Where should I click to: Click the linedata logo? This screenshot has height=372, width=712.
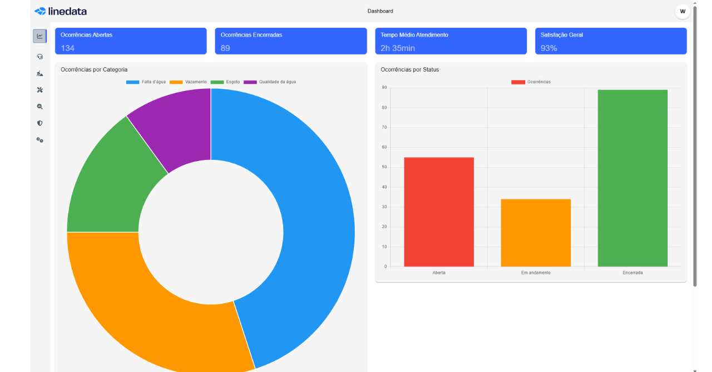[x=61, y=11]
